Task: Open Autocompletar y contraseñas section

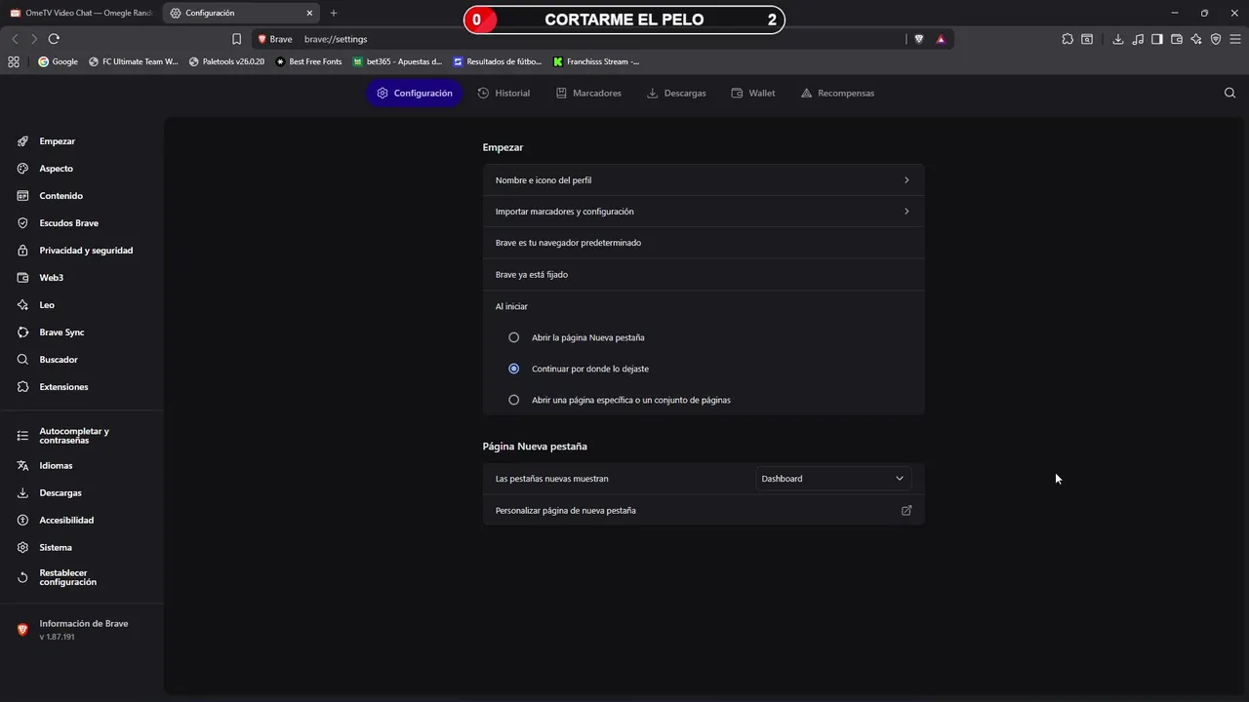Action: pos(74,436)
